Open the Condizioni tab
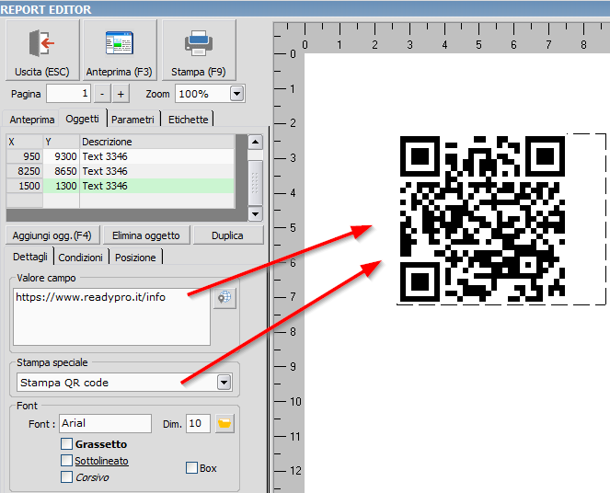 point(81,258)
